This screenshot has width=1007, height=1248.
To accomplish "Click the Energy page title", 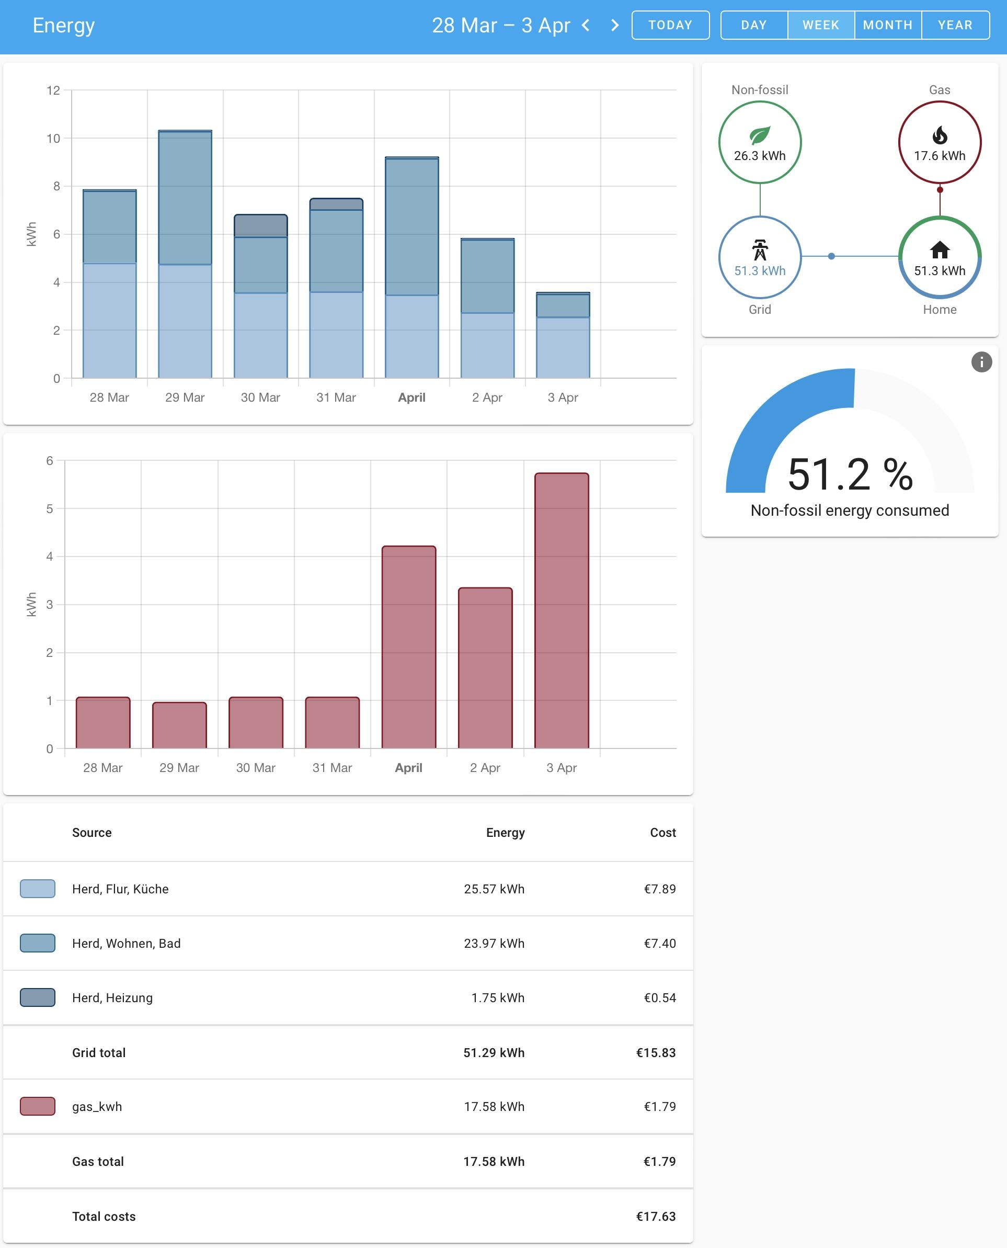I will tap(64, 26).
